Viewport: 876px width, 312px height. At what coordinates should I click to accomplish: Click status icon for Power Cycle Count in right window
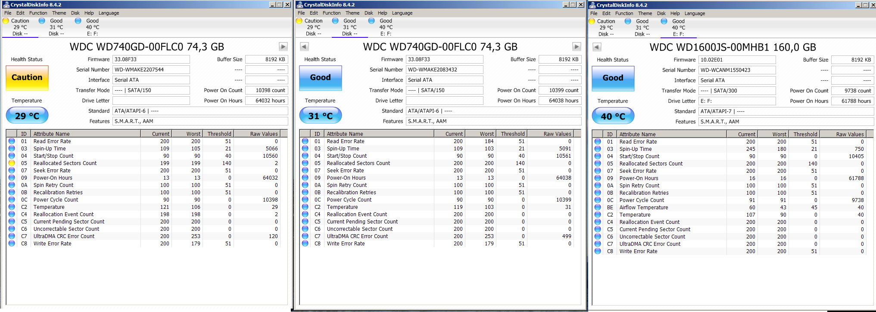point(598,200)
